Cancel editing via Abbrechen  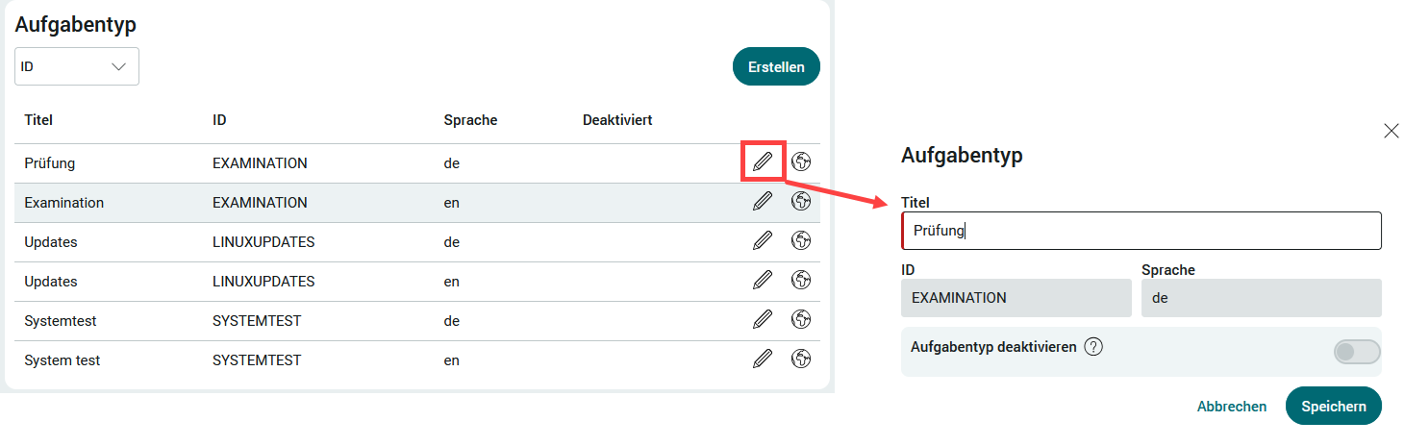pos(1231,407)
